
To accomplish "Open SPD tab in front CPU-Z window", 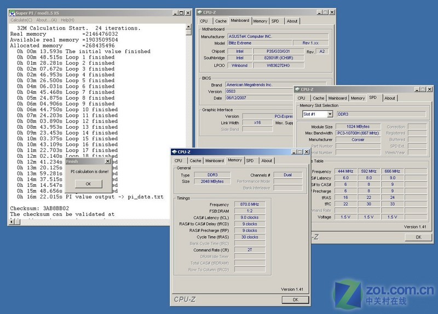I will coord(250,161).
